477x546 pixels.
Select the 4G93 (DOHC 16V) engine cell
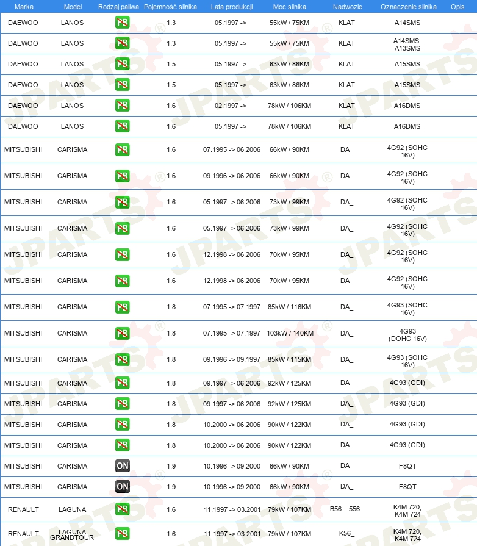coord(407,335)
